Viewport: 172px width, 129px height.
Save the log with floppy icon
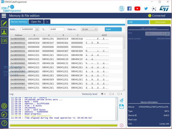tap(121, 106)
